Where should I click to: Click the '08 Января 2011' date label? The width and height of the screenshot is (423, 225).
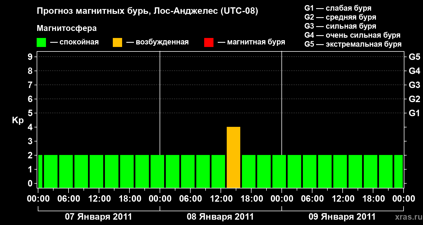point(220,217)
